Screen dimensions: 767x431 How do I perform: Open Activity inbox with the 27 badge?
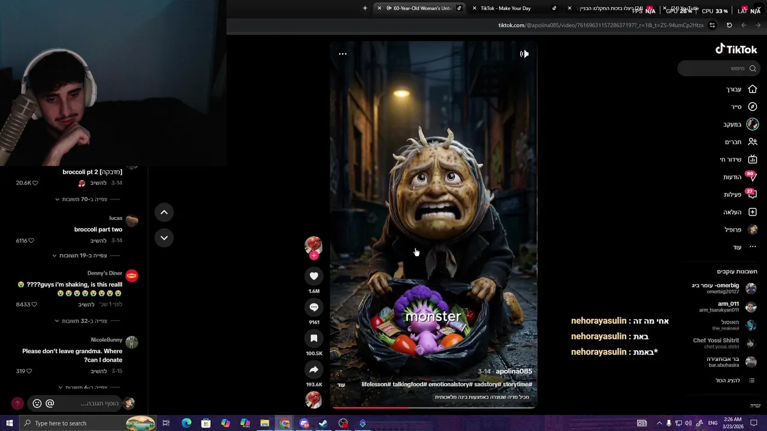tap(751, 194)
